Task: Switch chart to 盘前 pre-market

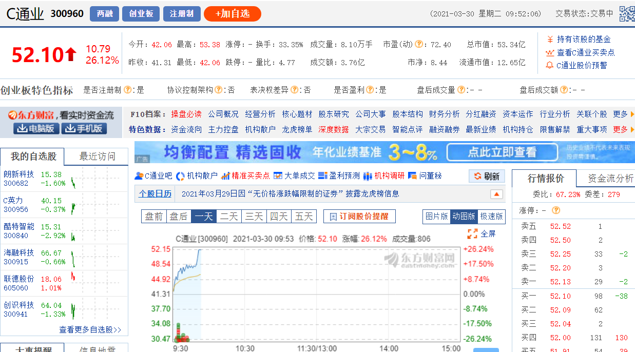Action: pyautogui.click(x=153, y=217)
